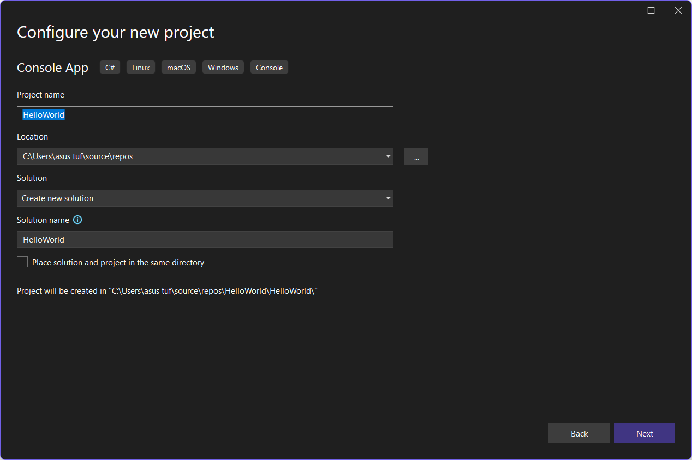The width and height of the screenshot is (692, 460).
Task: Click the 'Project will be created in' path text
Action: coord(167,291)
